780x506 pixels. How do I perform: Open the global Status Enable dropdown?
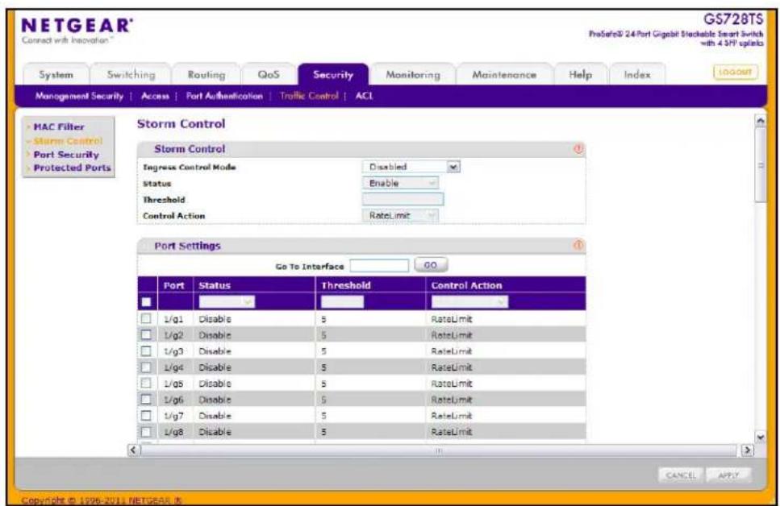point(400,183)
